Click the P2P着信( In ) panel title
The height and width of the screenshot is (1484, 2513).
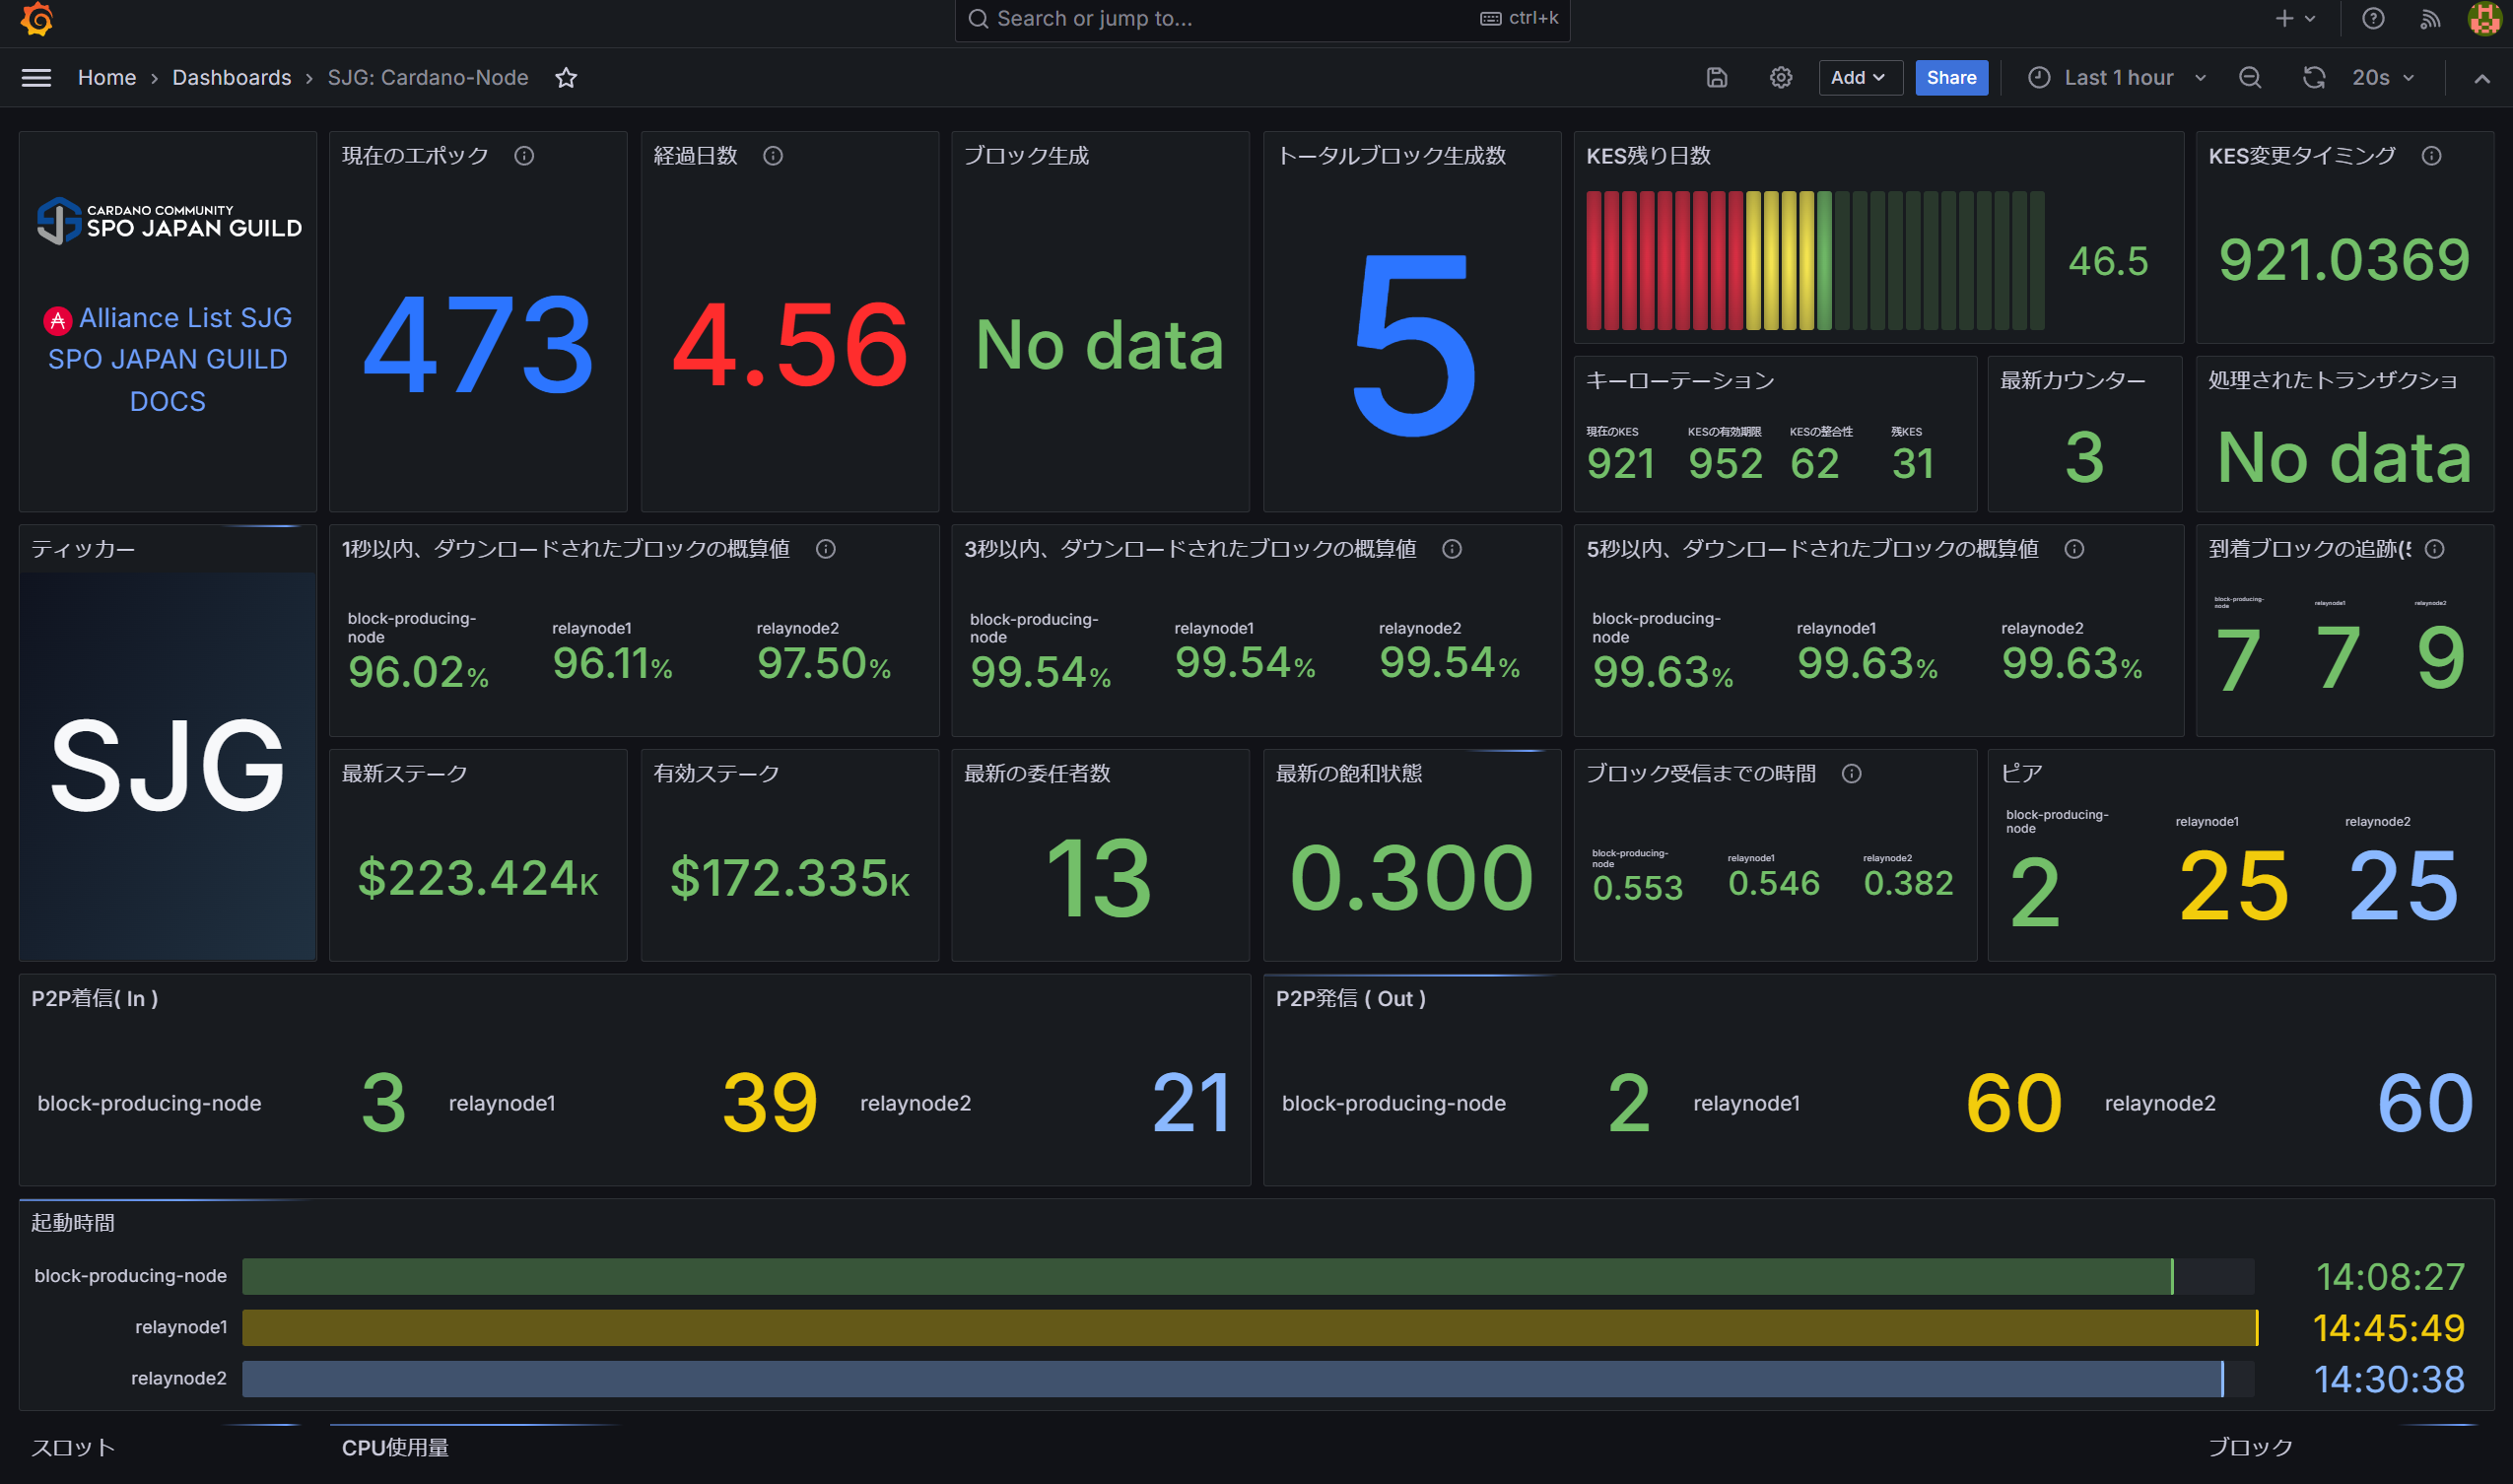point(95,999)
